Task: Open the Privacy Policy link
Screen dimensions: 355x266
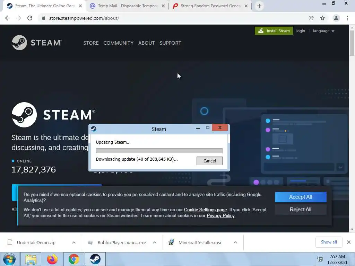Action: coord(220,215)
